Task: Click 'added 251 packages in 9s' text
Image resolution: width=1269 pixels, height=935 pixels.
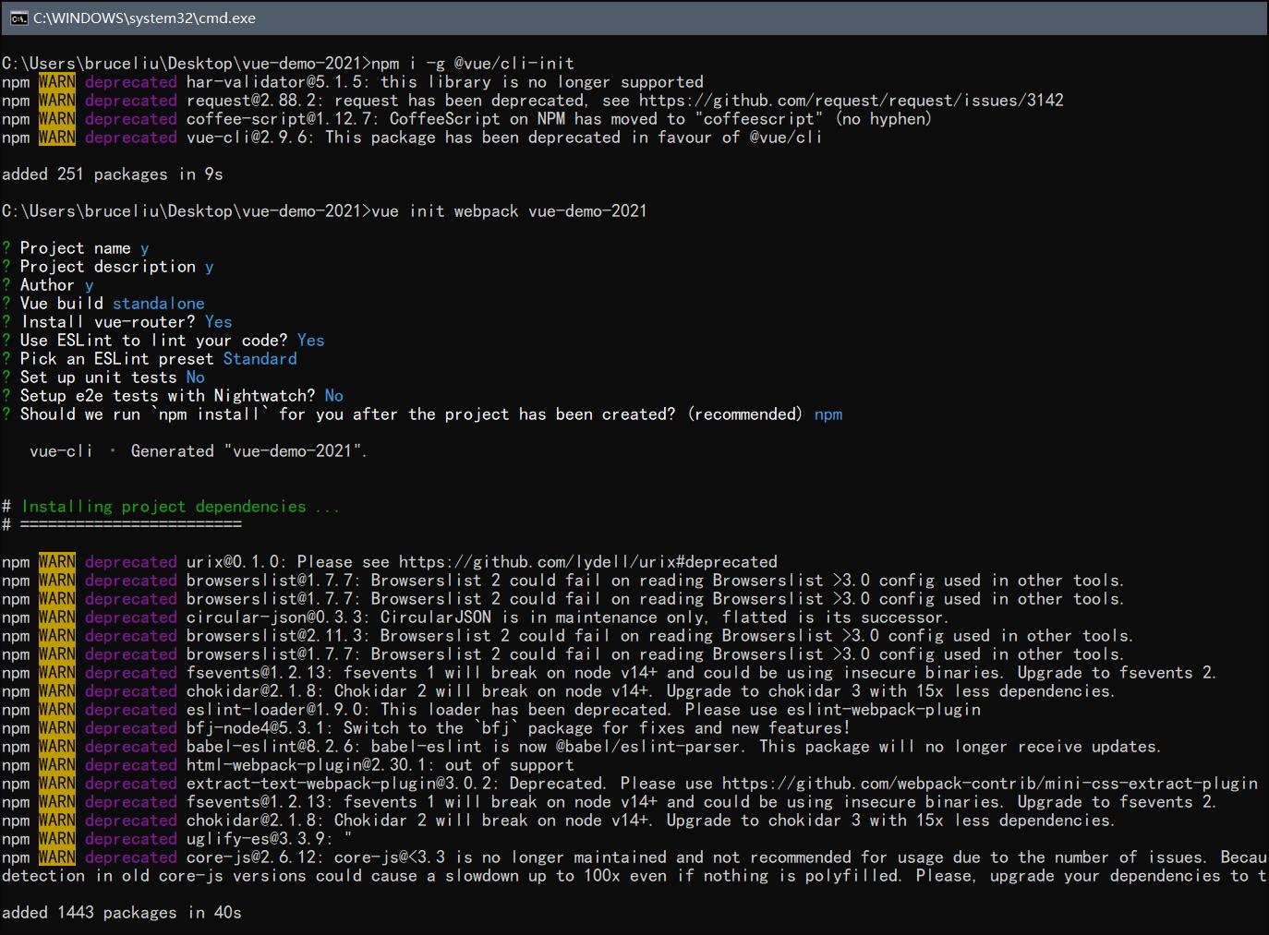Action: pyautogui.click(x=113, y=174)
